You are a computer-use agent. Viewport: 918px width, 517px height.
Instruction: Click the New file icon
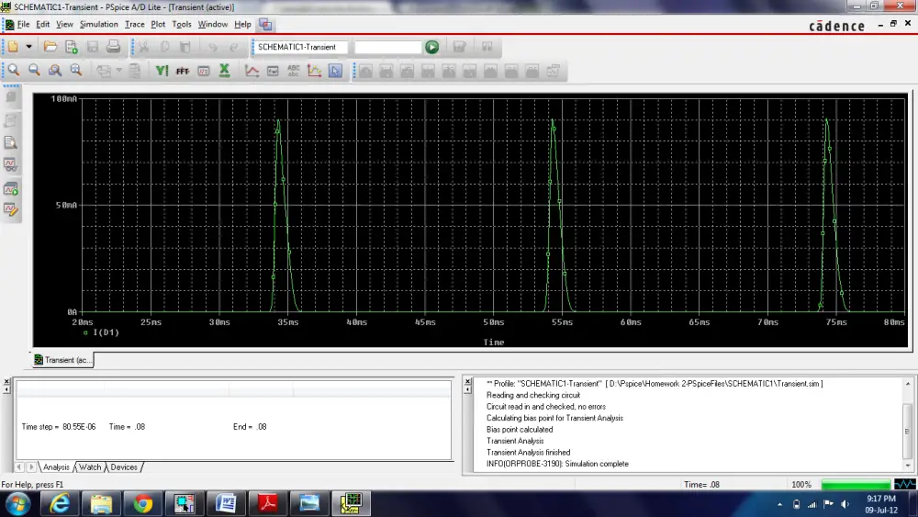click(x=14, y=46)
